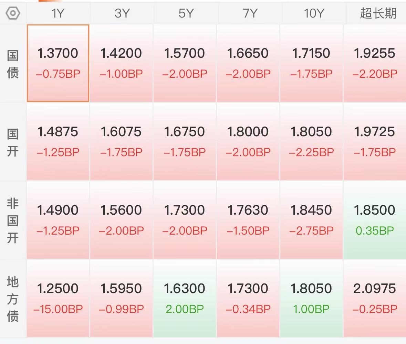Click the highlighted 国债 1Y cell 1.3700
This screenshot has height=344, width=406.
coord(58,63)
